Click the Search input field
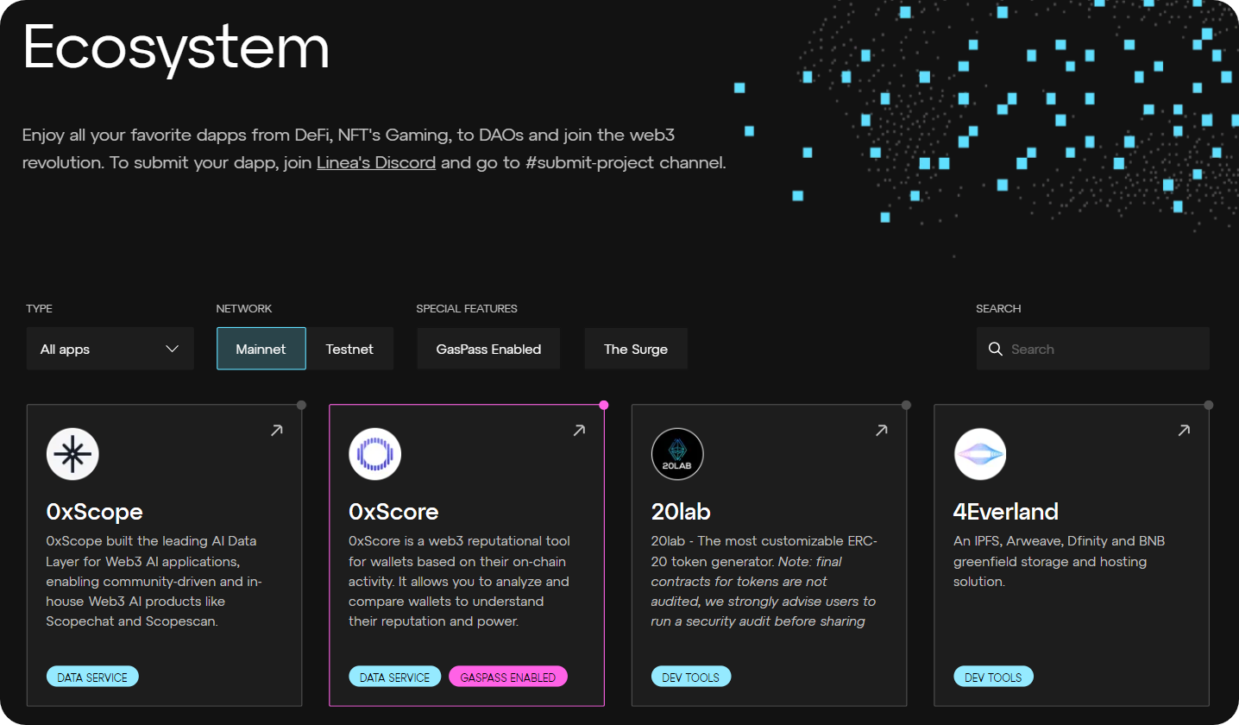Screen dimensions: 1239x725 (1093, 349)
